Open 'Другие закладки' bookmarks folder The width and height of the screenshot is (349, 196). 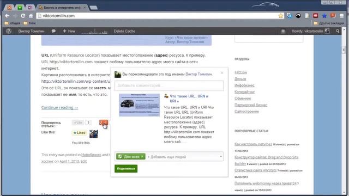click(329, 23)
